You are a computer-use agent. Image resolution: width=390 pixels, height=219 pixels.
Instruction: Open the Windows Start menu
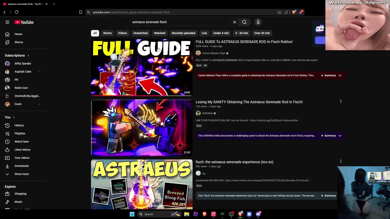pos(132,214)
